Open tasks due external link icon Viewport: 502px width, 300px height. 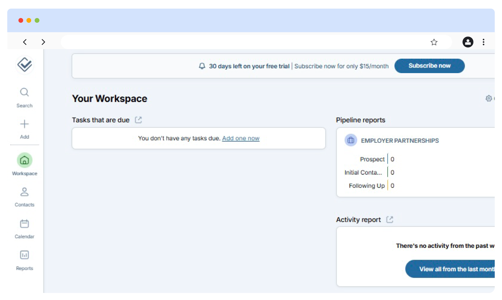point(138,120)
